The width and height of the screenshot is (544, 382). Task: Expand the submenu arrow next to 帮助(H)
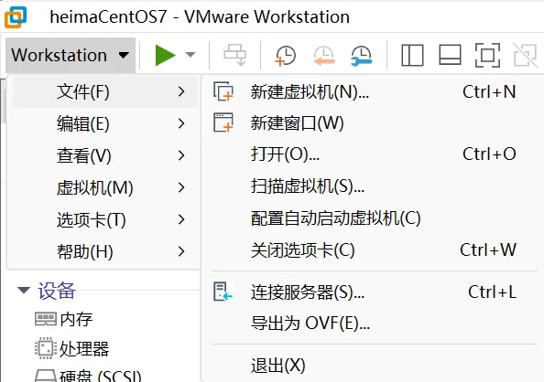[x=181, y=251]
